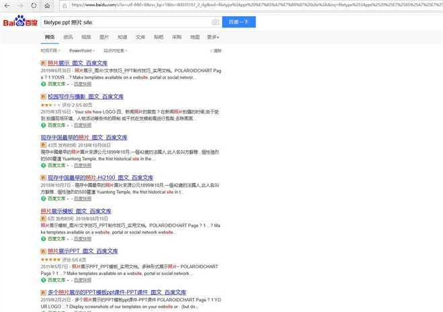Expand 百度文库 source arrow under 校园写作与摄影 result

[68, 125]
